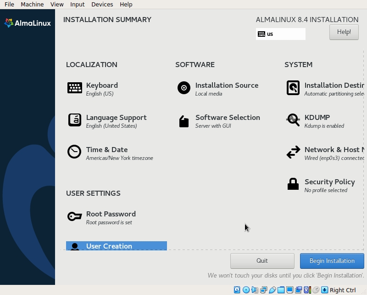Viewport: 367px width, 295px height.
Task: Open the View menu
Action: [x=57, y=5]
